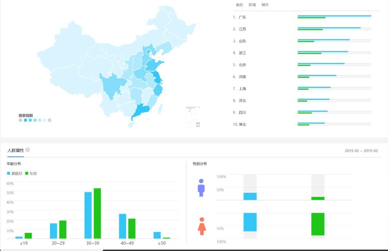Click the female figure icon
The height and width of the screenshot is (251, 388).
pos(202,226)
